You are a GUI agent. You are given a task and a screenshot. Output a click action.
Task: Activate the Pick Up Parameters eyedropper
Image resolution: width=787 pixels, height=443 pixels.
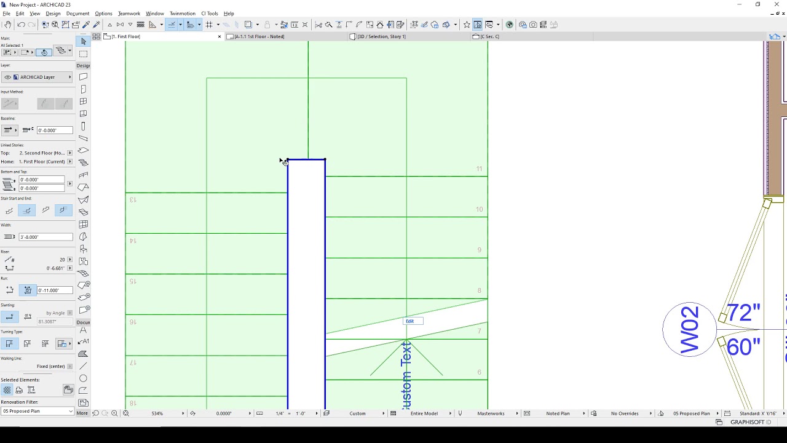[x=86, y=25]
